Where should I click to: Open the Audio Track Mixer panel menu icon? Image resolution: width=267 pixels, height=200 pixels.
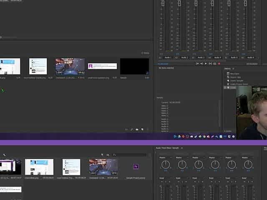182,148
